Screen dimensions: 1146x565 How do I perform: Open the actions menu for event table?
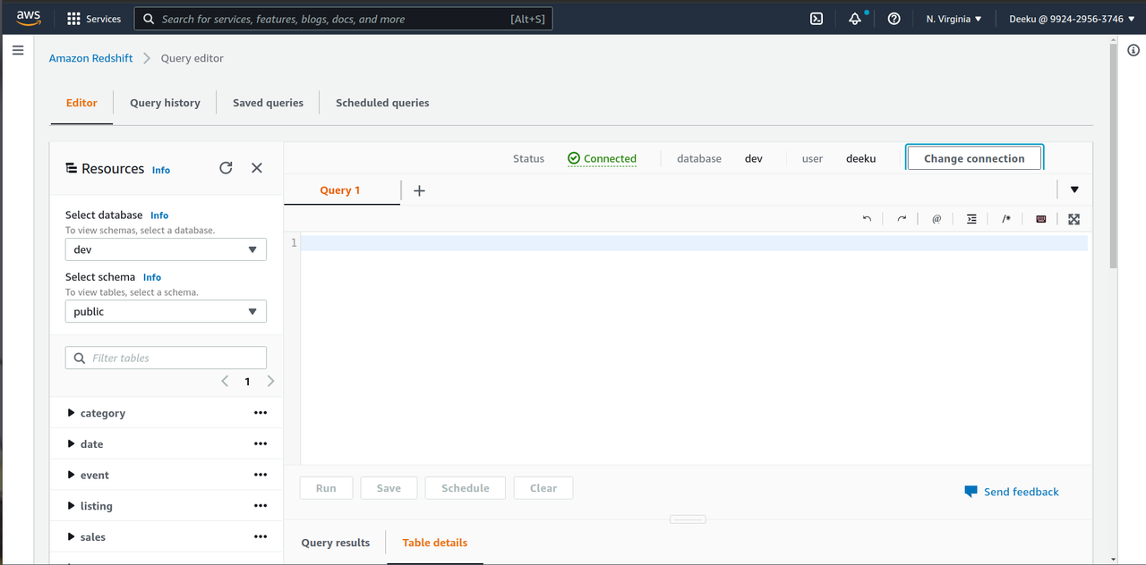[261, 475]
